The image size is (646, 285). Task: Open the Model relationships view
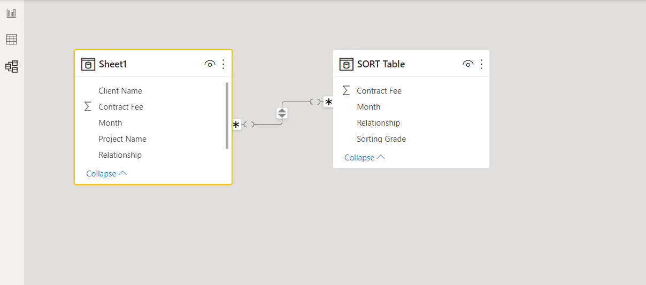11,66
